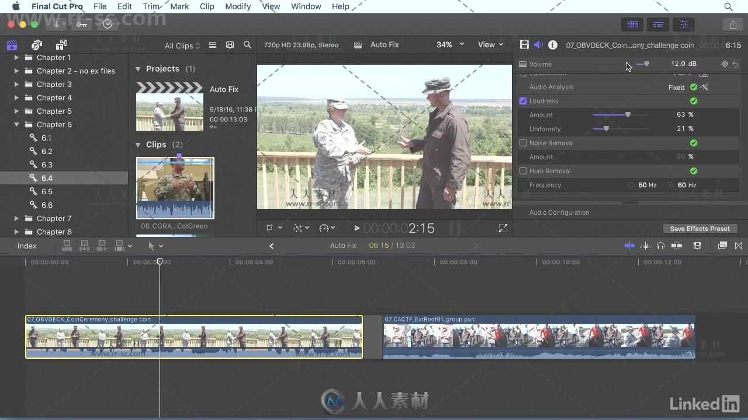Image resolution: width=748 pixels, height=420 pixels.
Task: Click the Share export icon
Action: tap(733, 24)
